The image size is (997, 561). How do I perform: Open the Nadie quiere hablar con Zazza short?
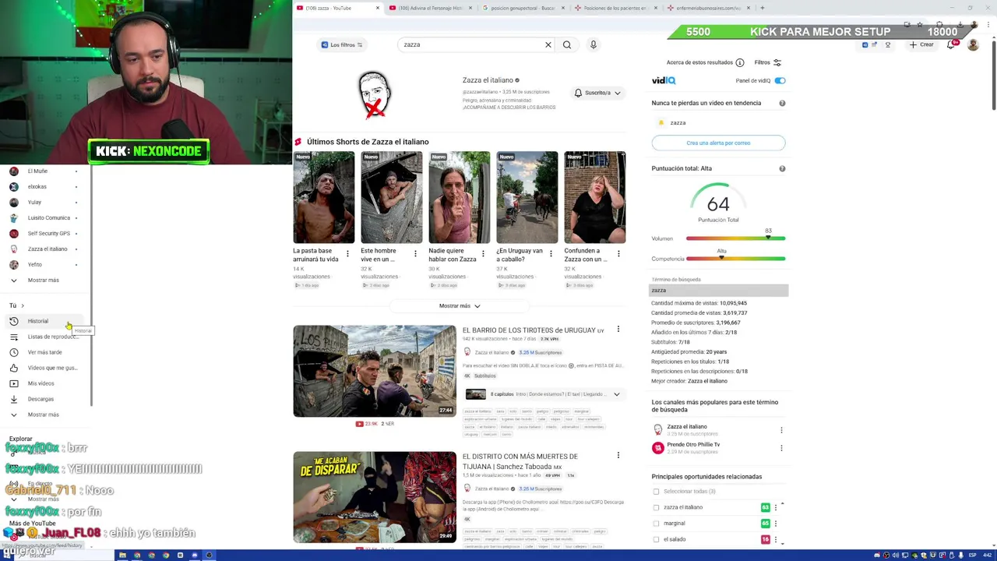coord(460,198)
